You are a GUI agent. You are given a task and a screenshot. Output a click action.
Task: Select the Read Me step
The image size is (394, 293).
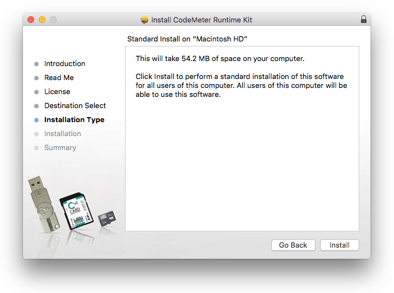(59, 78)
